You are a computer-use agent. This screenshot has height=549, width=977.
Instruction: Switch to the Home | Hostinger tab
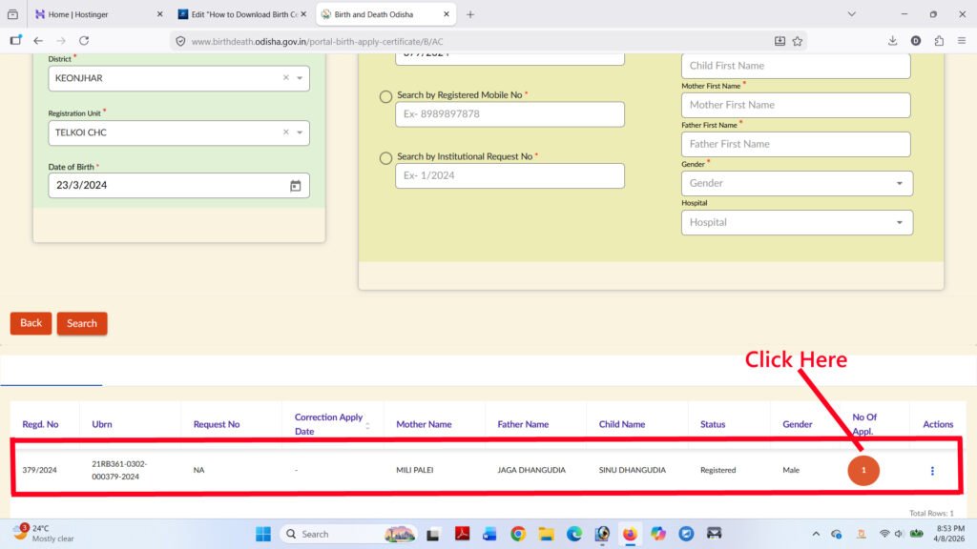(x=95, y=14)
